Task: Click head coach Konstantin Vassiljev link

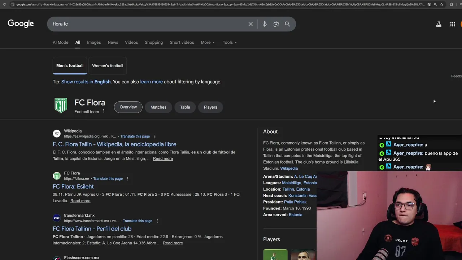Action: coord(302,196)
